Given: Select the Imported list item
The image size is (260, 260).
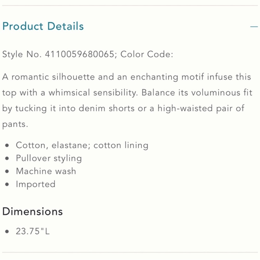Looking at the screenshot, I should (36, 184).
